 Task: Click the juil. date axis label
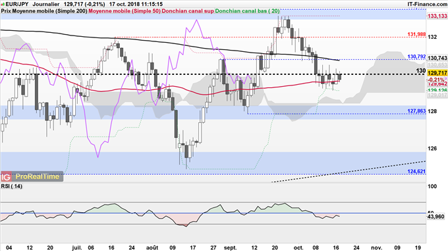[77, 248]
